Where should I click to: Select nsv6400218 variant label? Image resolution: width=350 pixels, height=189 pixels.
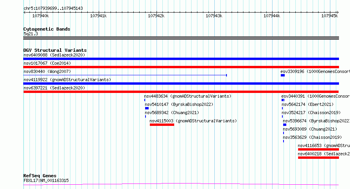pyautogui.click(x=324, y=154)
